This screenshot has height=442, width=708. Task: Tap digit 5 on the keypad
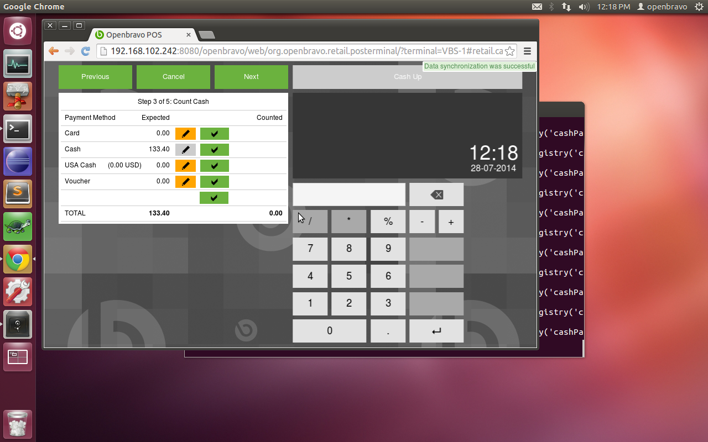click(x=348, y=276)
